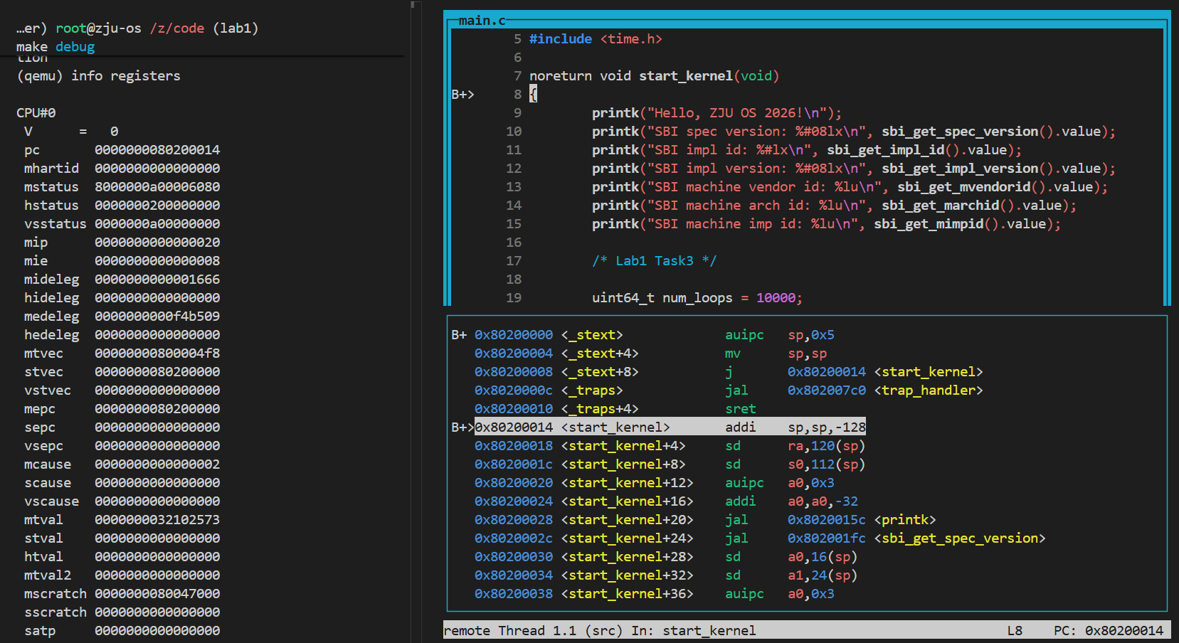The width and height of the screenshot is (1179, 643).
Task: Click the CPU#0 header
Action: [x=36, y=113]
